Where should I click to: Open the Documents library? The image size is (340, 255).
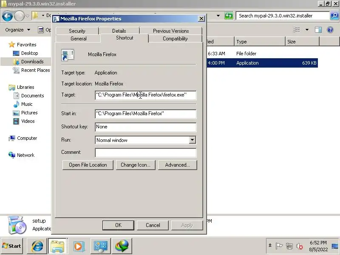[28, 96]
